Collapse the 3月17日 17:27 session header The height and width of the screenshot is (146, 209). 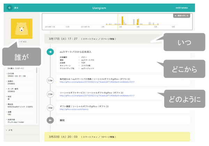104,39
